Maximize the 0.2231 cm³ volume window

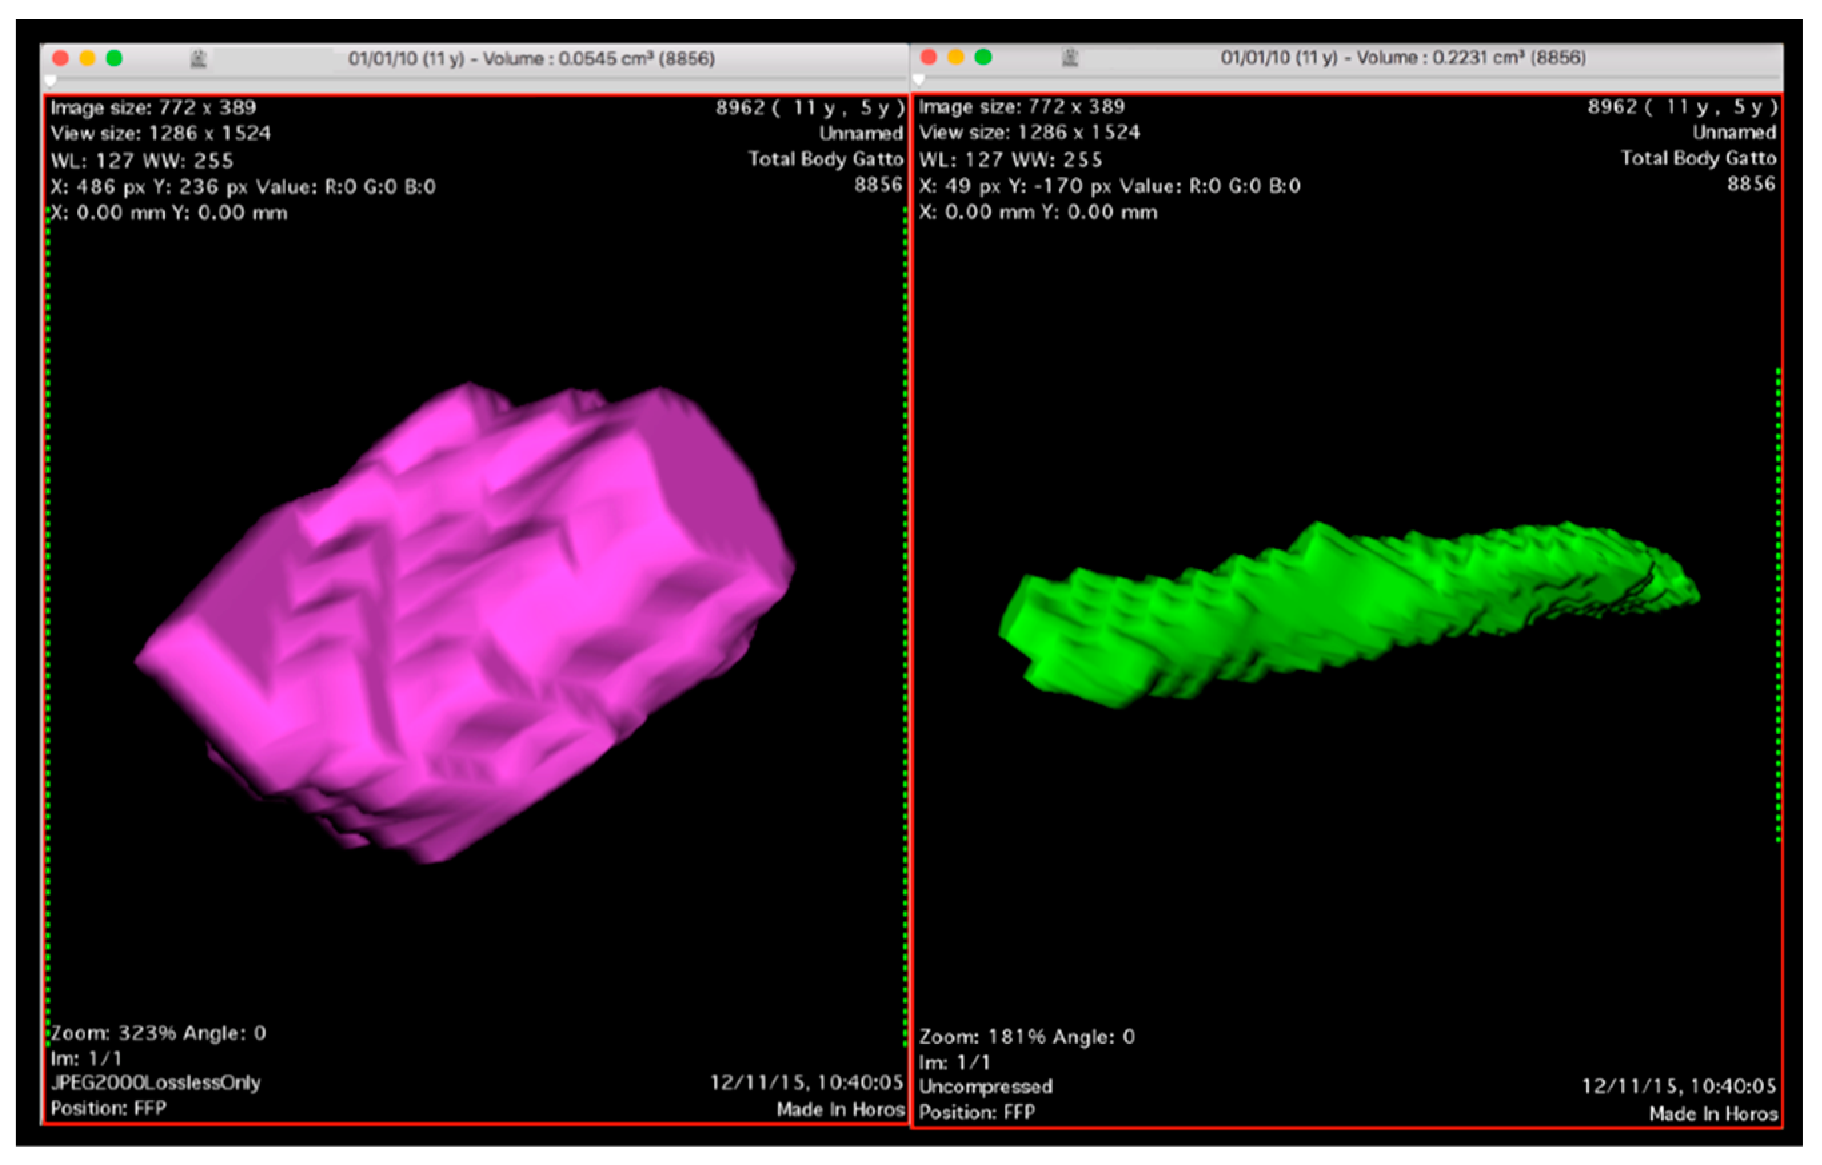click(x=983, y=57)
